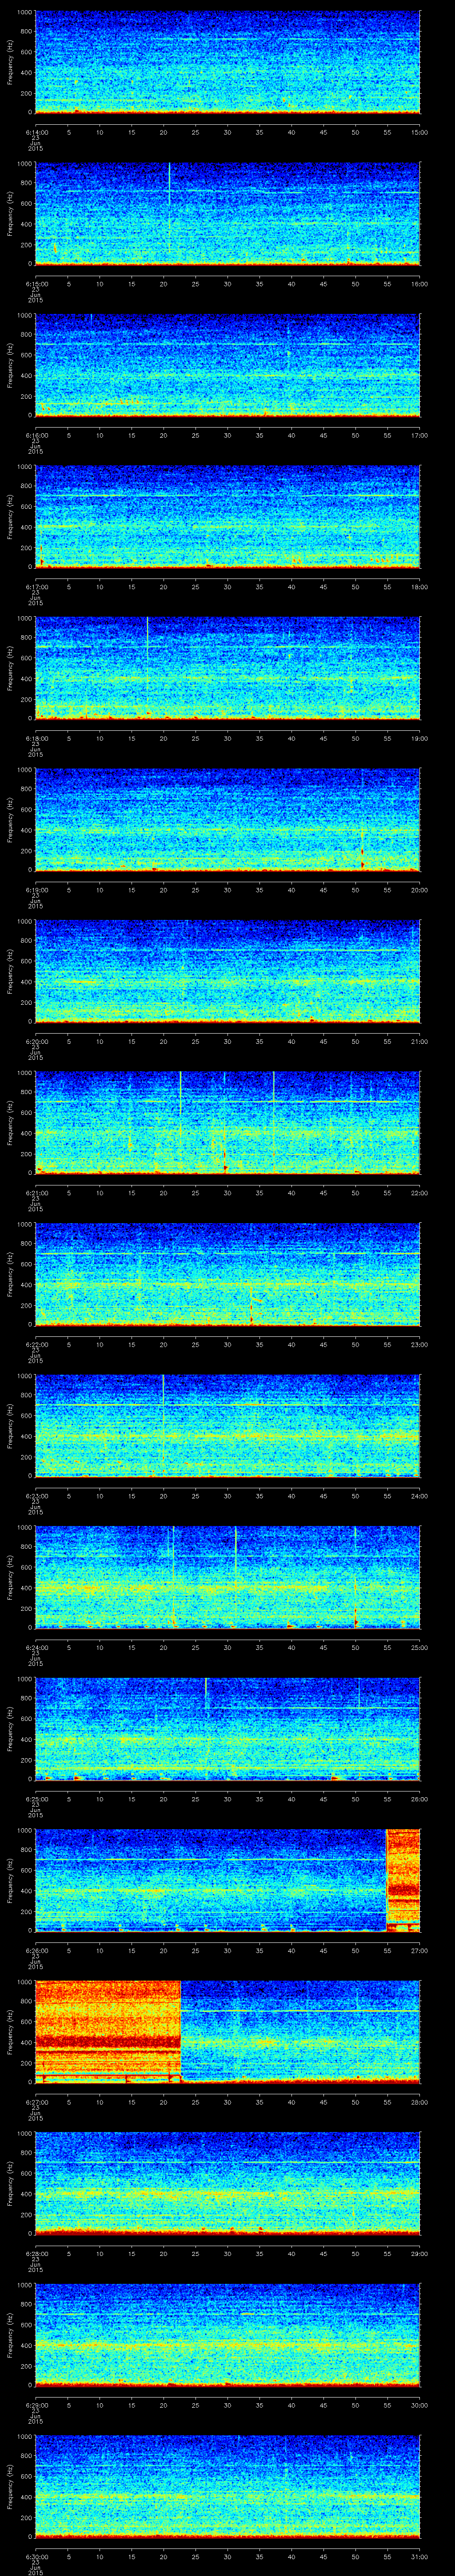
Task: Click the loud red-orange block in the 6:27:00 spectrogram
Action: tap(108, 2032)
